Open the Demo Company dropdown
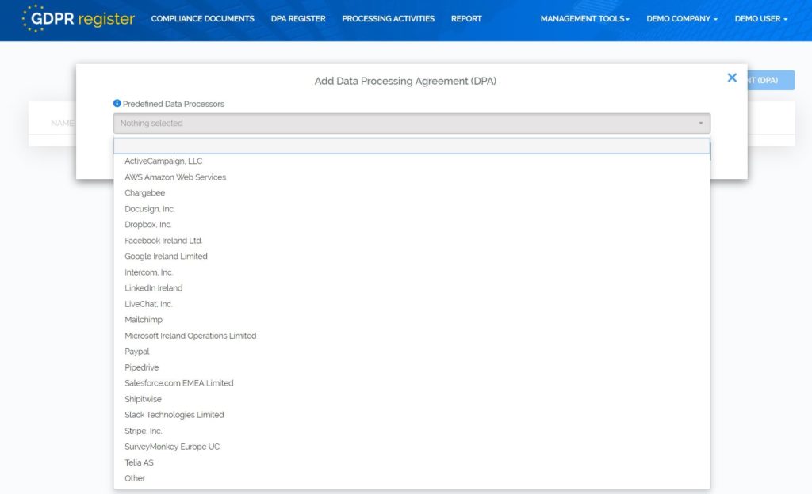 [681, 18]
